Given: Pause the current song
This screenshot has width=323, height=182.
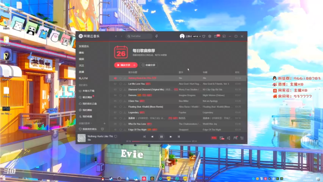Looking at the screenshot, I should click(161, 137).
